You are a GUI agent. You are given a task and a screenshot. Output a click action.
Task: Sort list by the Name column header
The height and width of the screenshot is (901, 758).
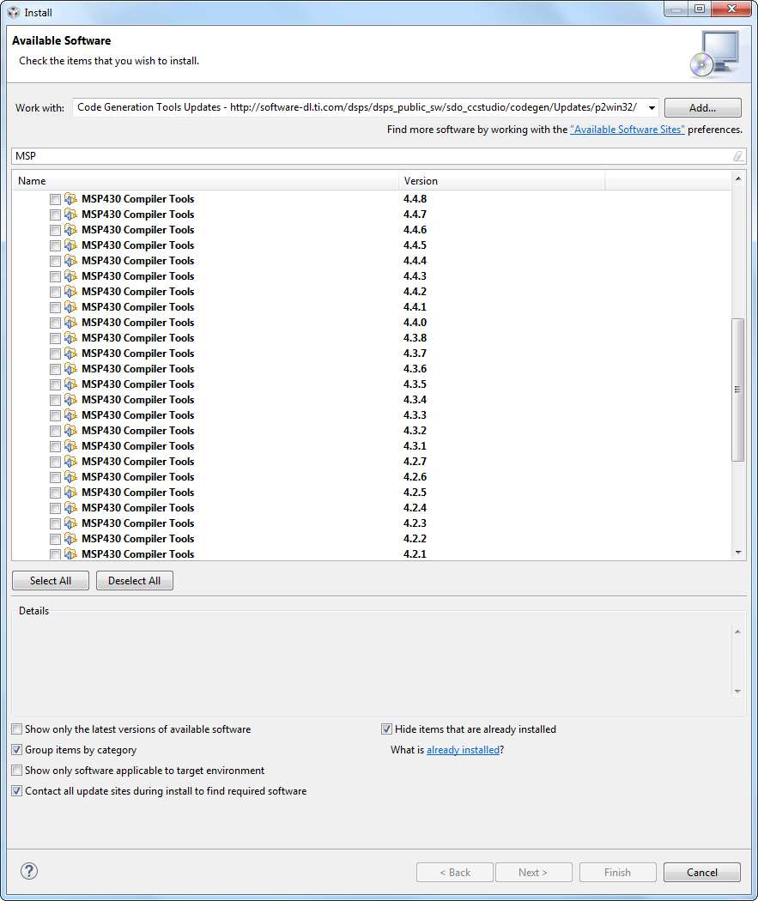pos(205,181)
